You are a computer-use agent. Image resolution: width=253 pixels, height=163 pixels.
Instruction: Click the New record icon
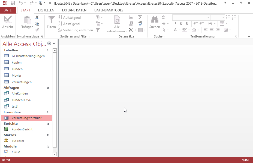[131, 17]
